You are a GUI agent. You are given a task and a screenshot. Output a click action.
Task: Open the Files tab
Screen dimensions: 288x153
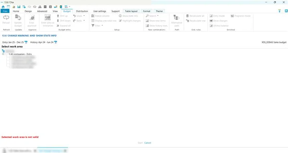(x=5, y=11)
